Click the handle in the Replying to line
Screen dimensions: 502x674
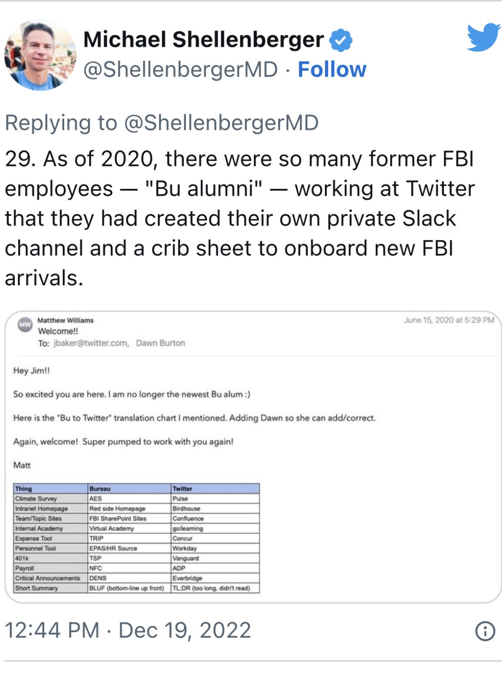pos(221,123)
